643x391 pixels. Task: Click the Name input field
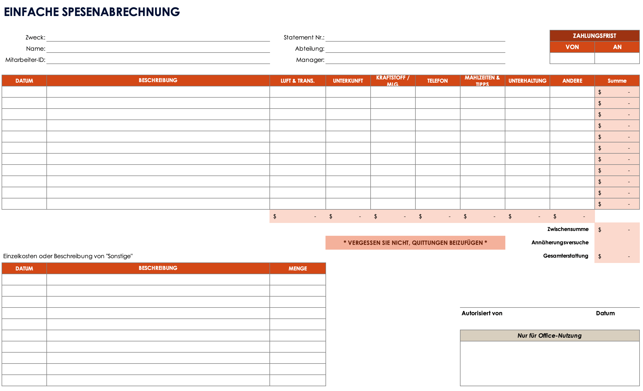(161, 50)
